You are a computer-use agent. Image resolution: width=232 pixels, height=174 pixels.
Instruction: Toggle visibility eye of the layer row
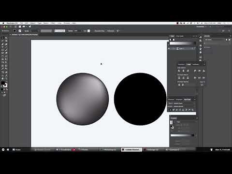point(169,48)
